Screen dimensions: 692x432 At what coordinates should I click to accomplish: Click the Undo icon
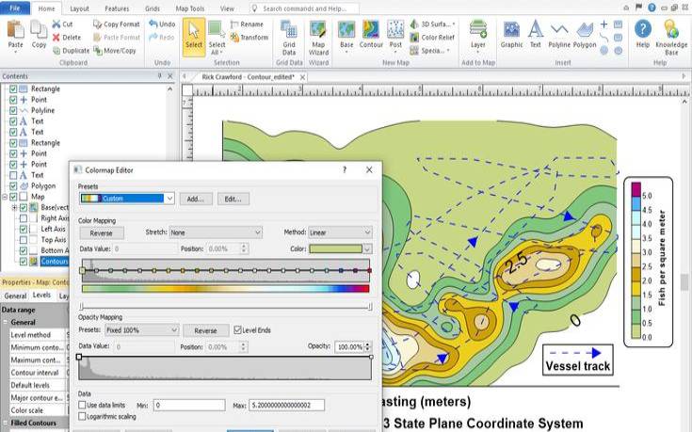tap(162, 24)
